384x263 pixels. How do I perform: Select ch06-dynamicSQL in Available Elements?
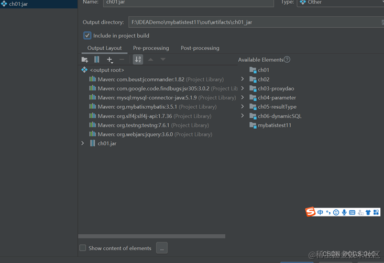(279, 116)
